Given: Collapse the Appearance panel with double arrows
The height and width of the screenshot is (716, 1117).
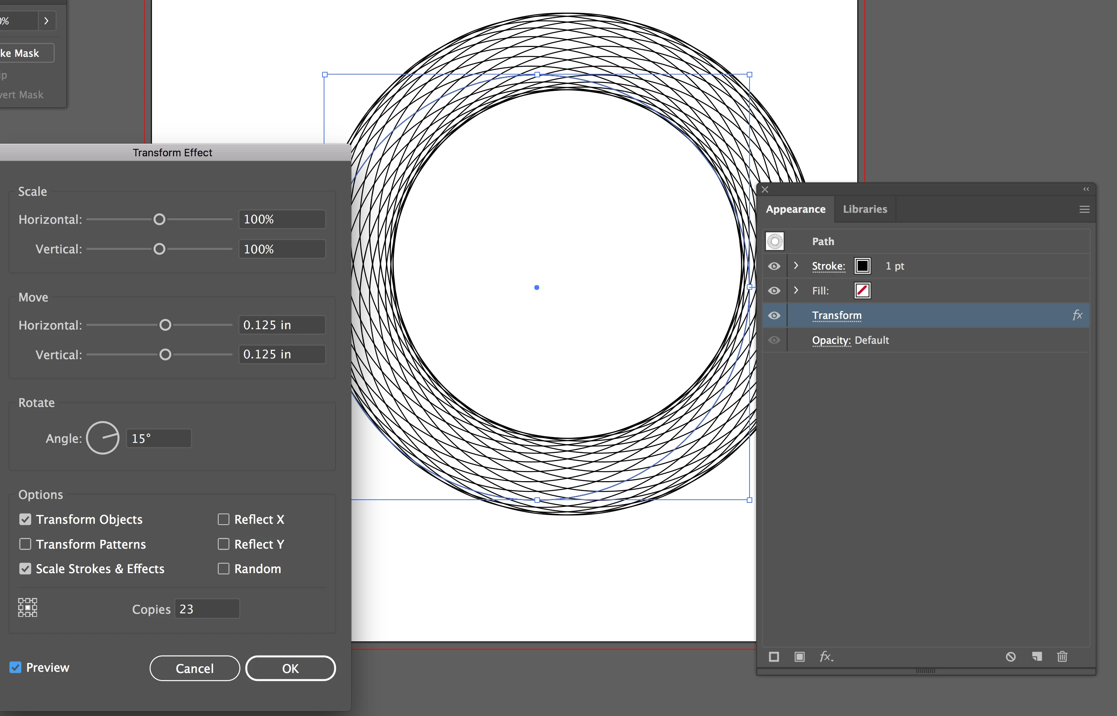Looking at the screenshot, I should (x=1086, y=189).
